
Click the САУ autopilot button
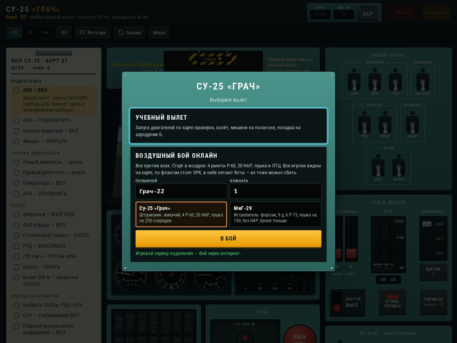(368, 13)
